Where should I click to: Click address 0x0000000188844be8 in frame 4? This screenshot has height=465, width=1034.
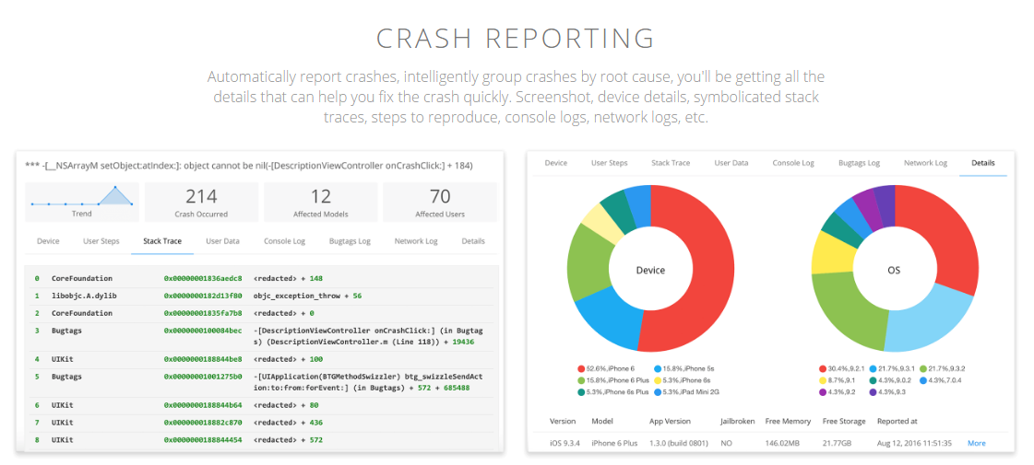point(203,359)
